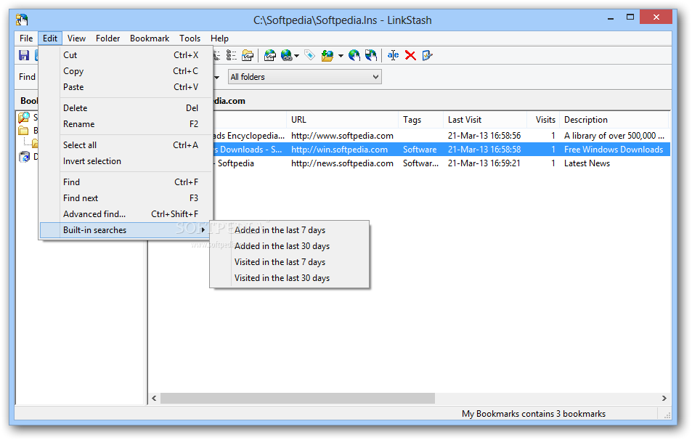Screen dimensions: 692x440
Task: Click the Latest News description cell
Action: [587, 163]
